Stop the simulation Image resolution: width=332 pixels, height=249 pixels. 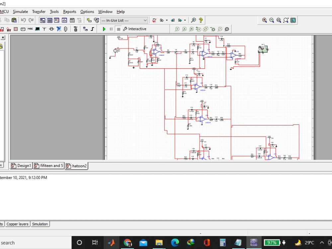[118, 29]
